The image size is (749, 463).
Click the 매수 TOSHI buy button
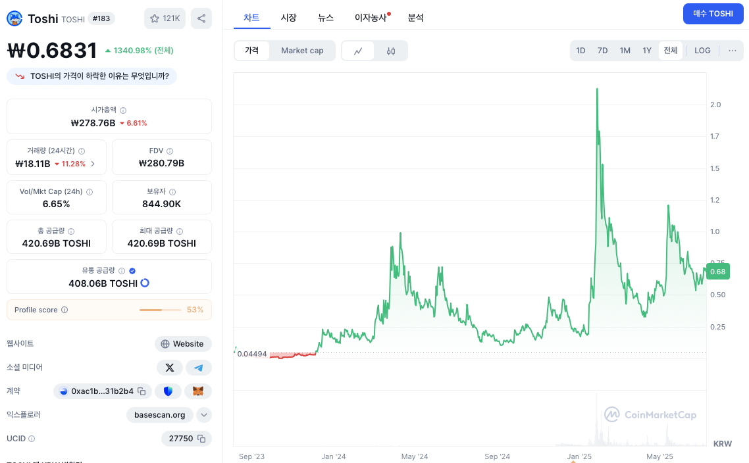pos(713,14)
